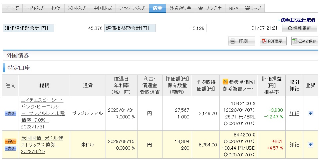Click the 103.2100 % reference price
Image resolution: width=322 pixels, height=162 pixels.
click(x=243, y=103)
